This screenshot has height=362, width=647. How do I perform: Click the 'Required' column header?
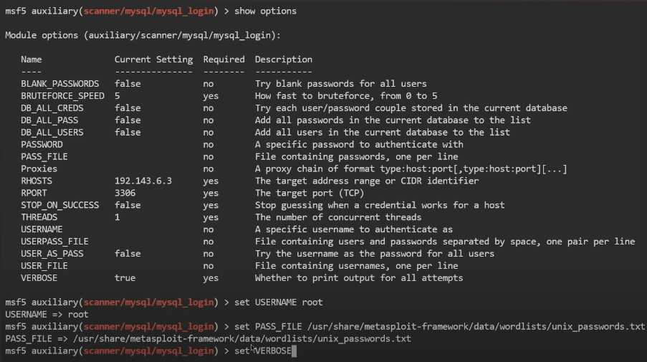[224, 59]
